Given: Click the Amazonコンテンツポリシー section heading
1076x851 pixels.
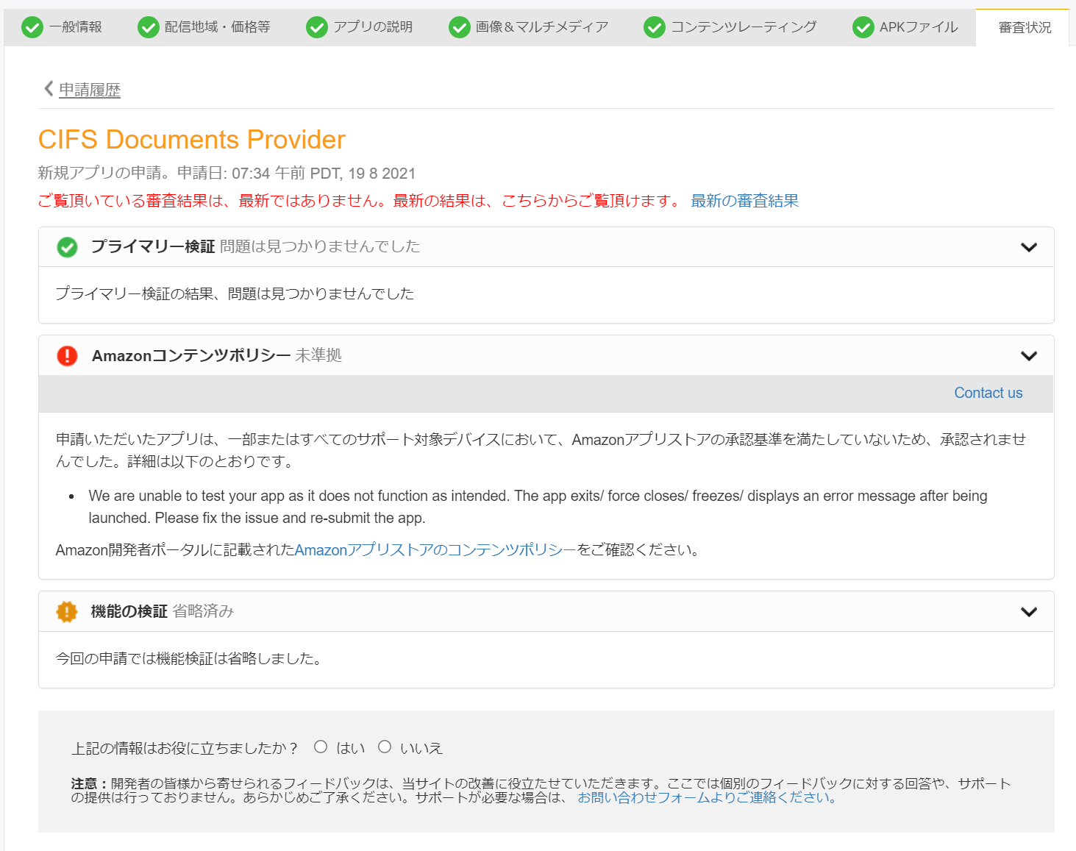Looking at the screenshot, I should 191,355.
